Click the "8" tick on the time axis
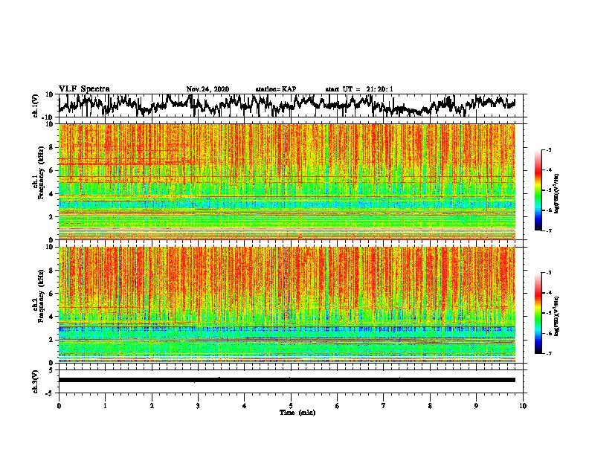589x455 pixels. (430, 406)
